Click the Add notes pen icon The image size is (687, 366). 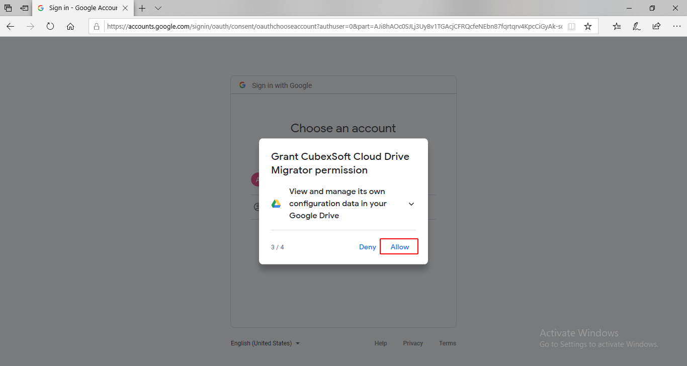click(x=636, y=27)
